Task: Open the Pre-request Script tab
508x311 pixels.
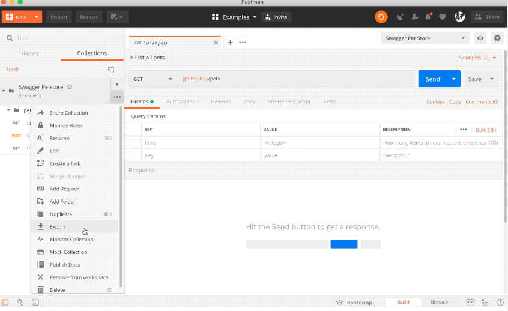Action: point(289,101)
